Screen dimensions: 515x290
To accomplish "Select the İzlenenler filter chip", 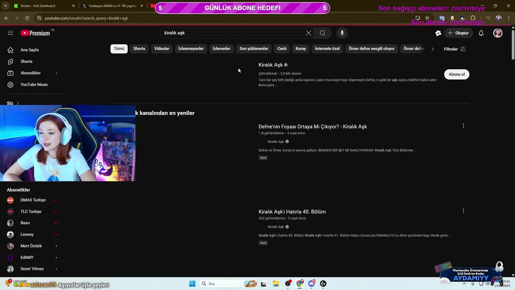I will (222, 49).
